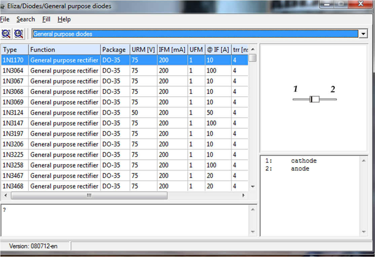Sort by the IFM [mA] column header
The height and width of the screenshot is (257, 375).
click(173, 50)
